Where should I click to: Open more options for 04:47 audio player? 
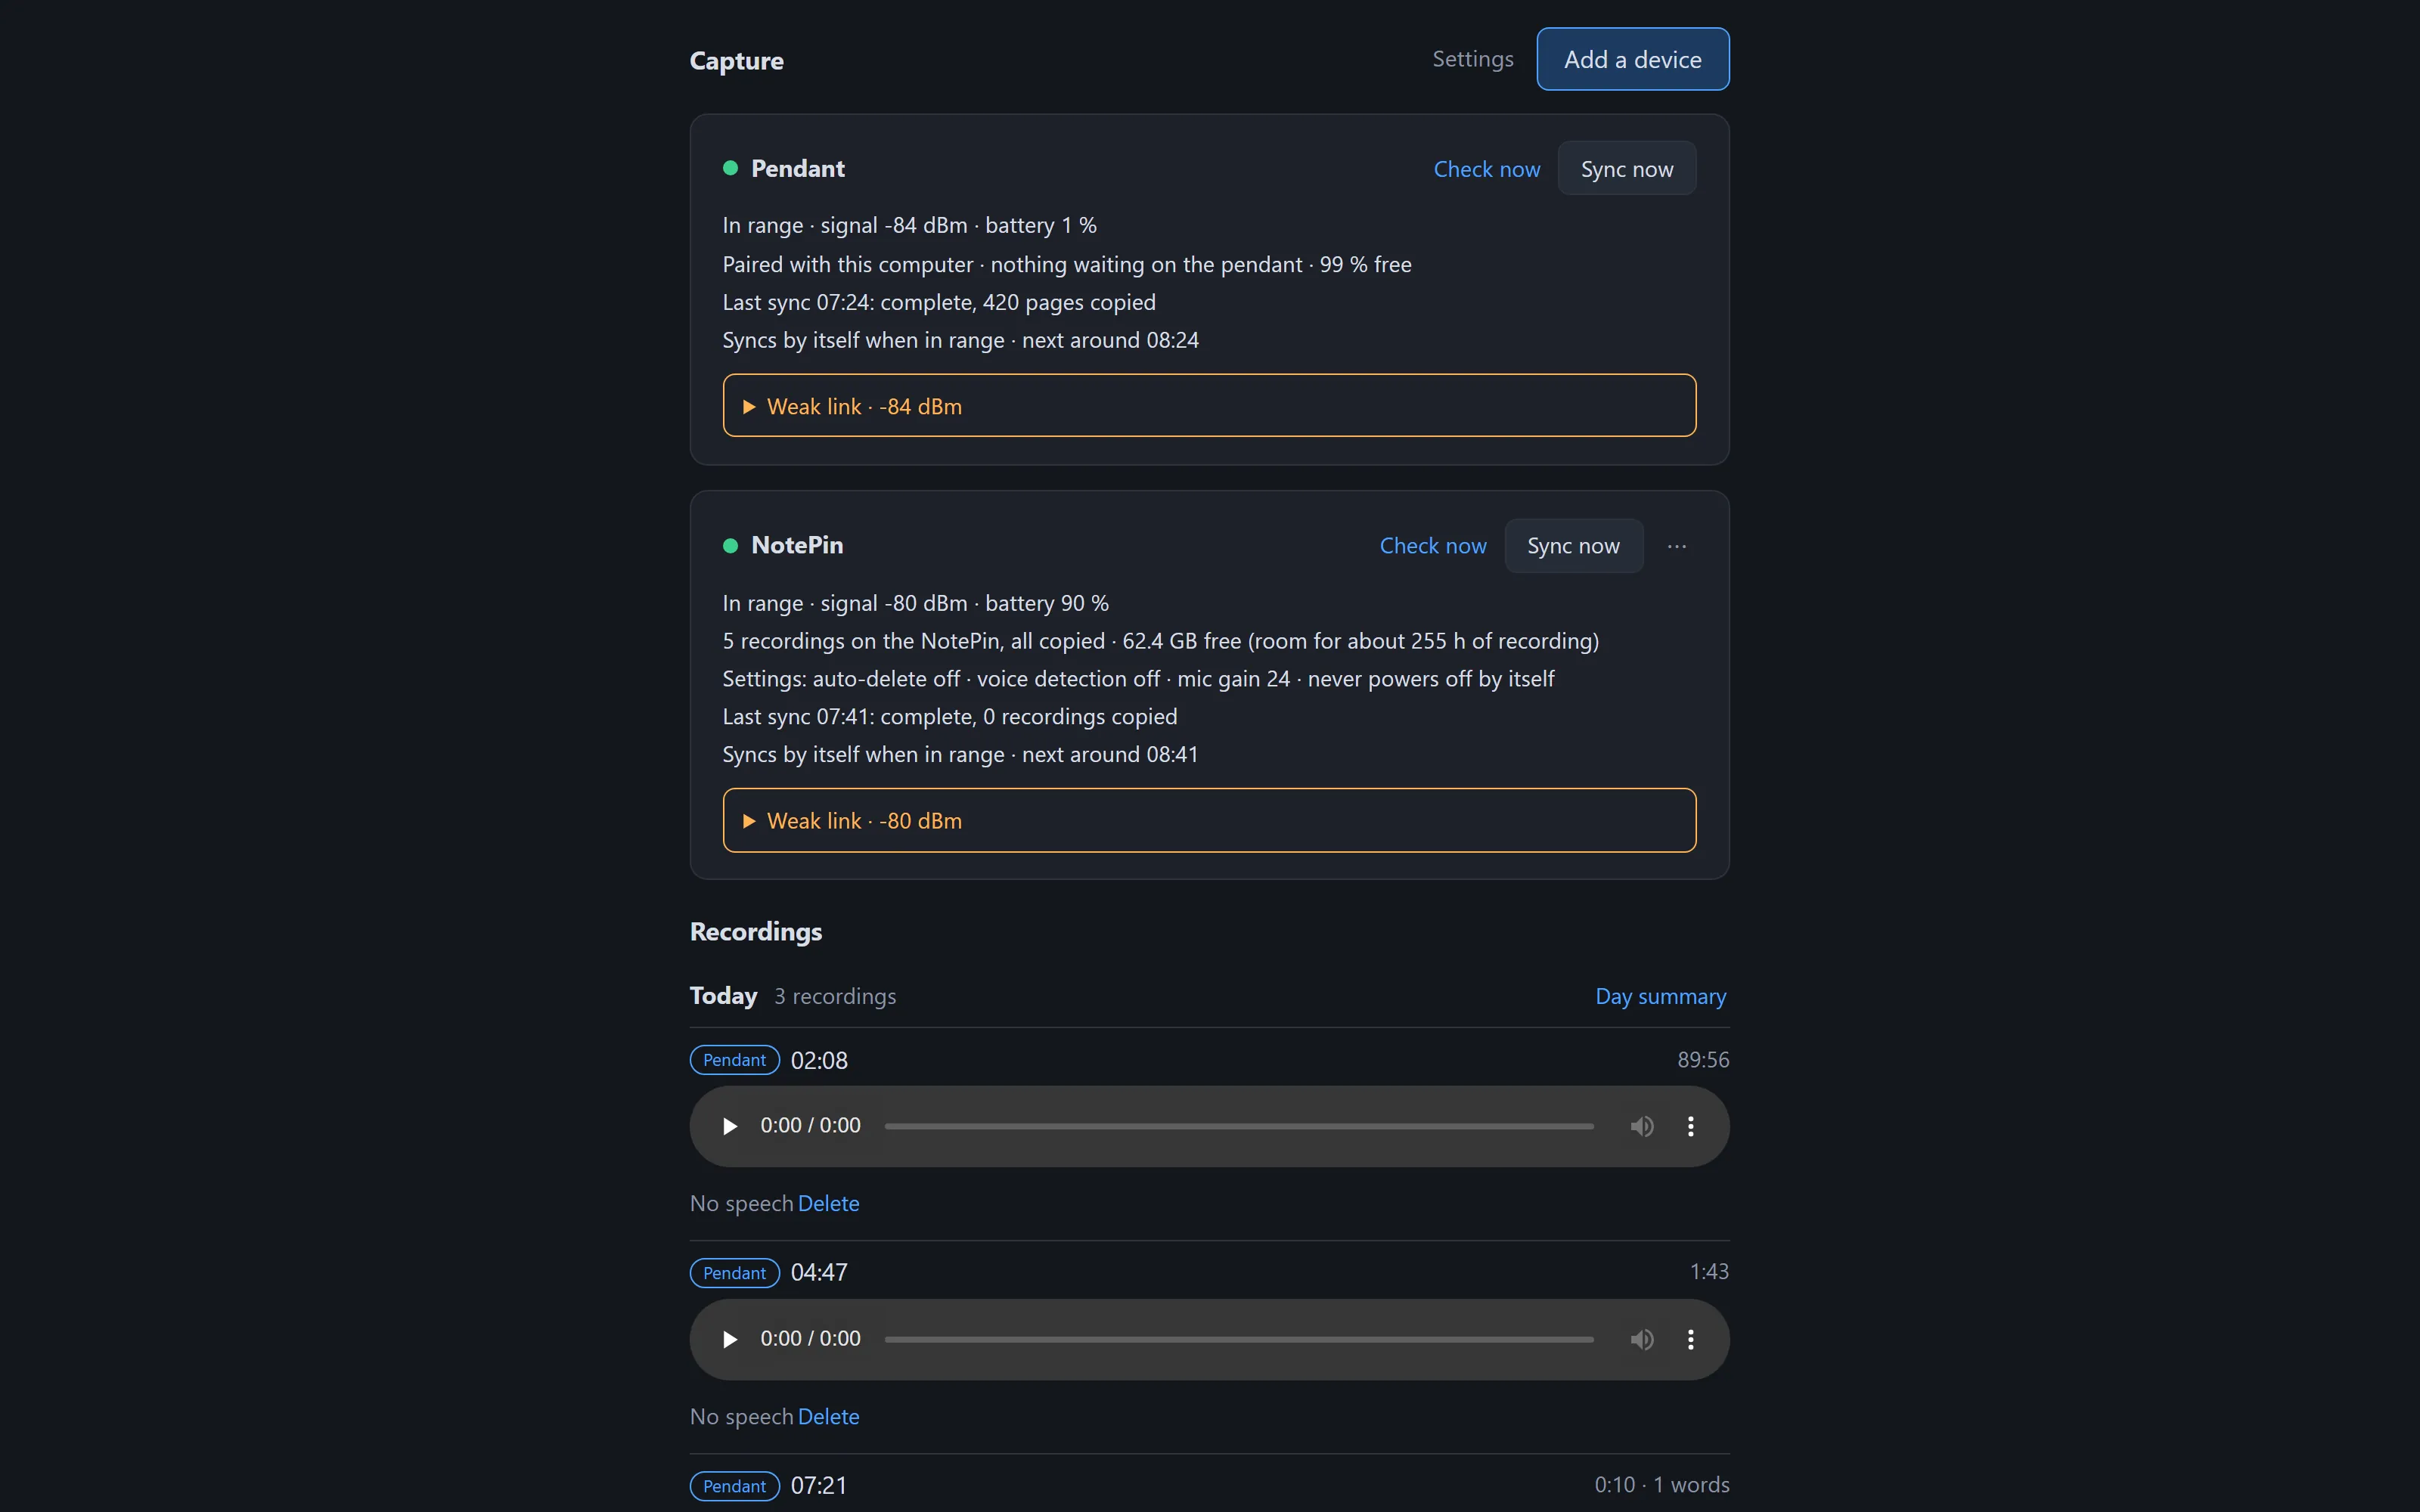point(1691,1339)
